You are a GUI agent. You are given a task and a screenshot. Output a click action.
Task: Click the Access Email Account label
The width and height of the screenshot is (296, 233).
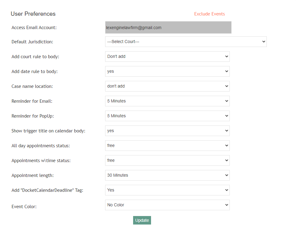click(x=34, y=28)
